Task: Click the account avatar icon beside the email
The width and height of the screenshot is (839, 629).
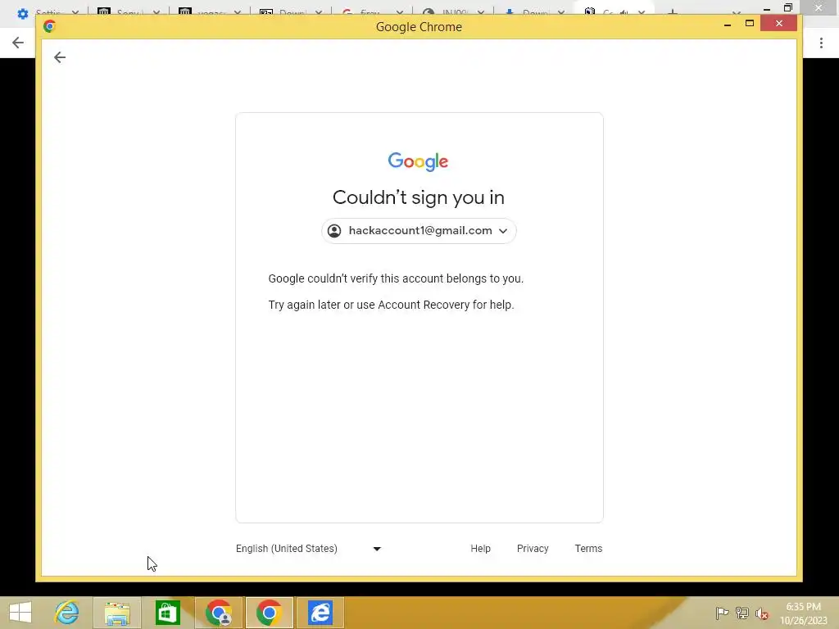Action: pos(334,230)
